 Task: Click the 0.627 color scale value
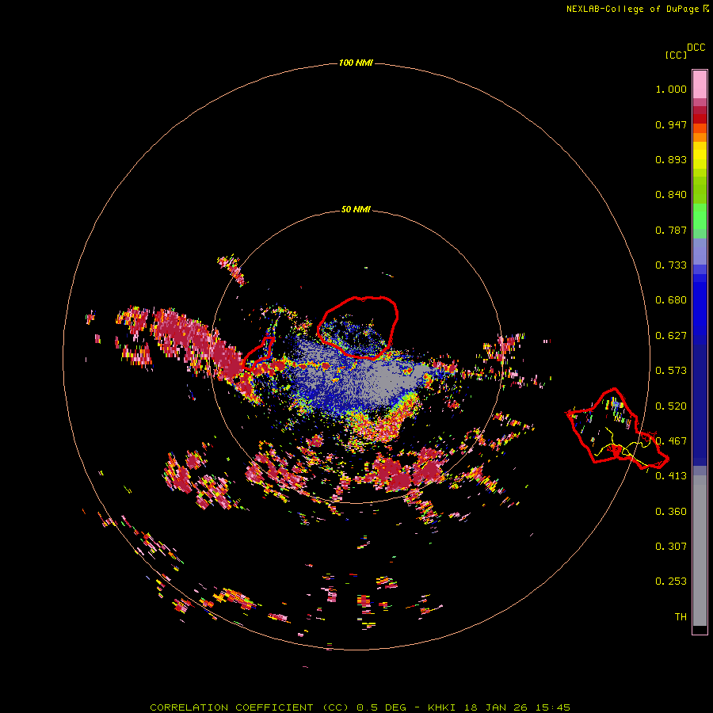tap(671, 336)
